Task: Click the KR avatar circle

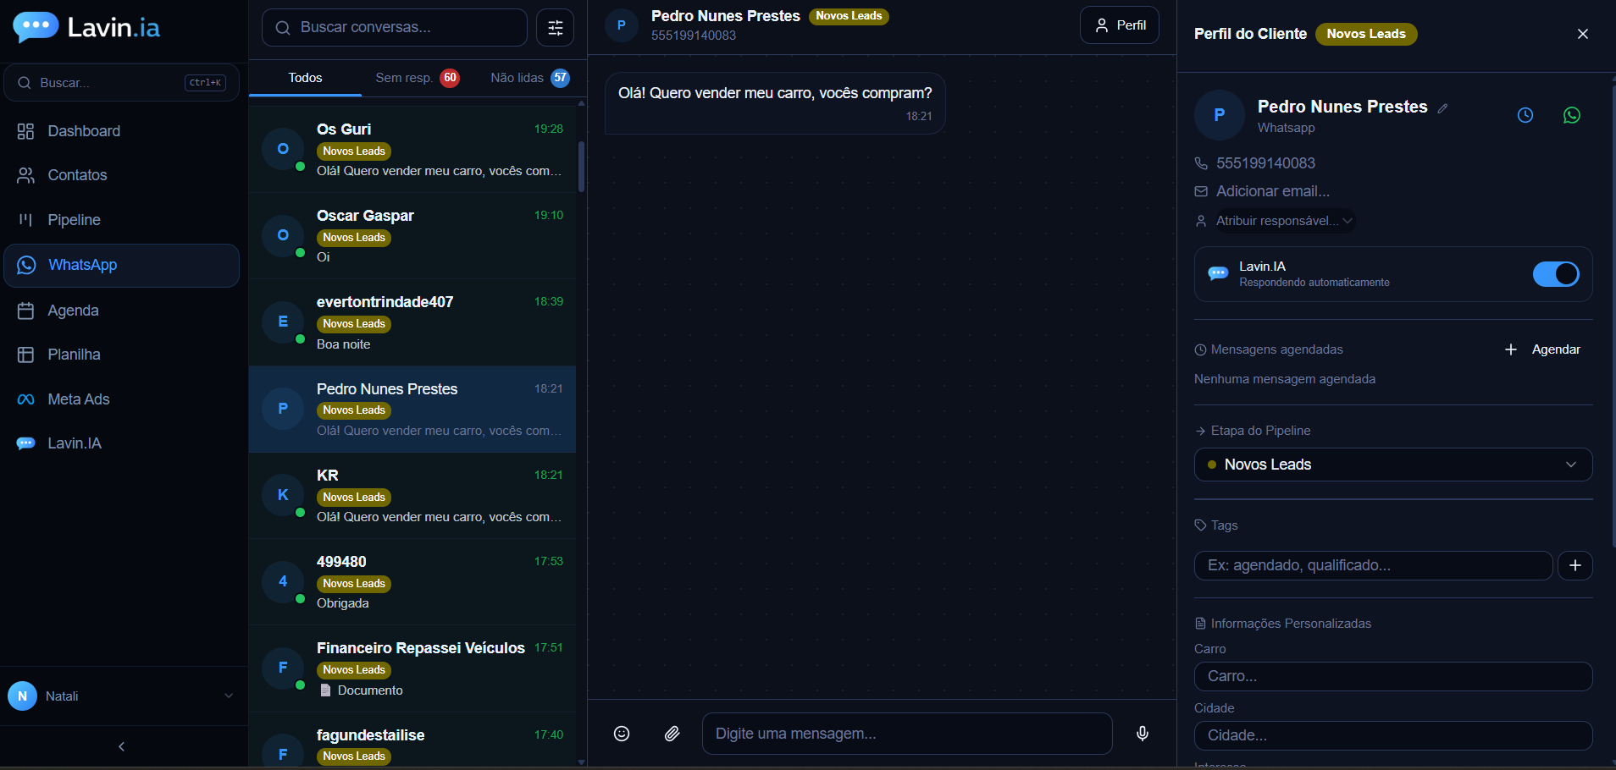Action: click(283, 495)
